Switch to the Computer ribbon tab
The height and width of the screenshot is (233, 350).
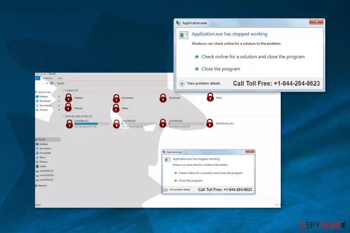pyautogui.click(x=47, y=78)
